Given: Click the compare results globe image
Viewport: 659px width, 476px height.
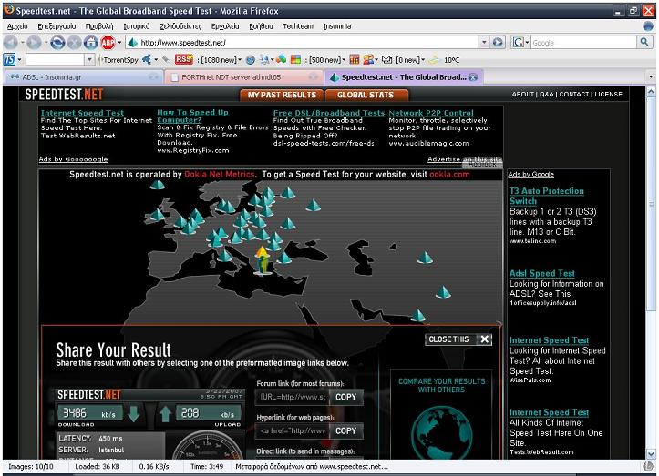Looking at the screenshot, I should pos(441,432).
